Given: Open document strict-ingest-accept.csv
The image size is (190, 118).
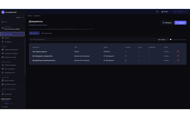Looking at the screenshot, I should (39, 52).
